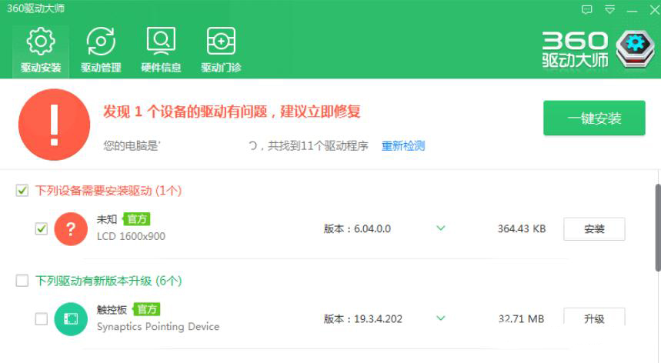Click the size value 32.71 MB
The image size is (661, 363).
(x=522, y=319)
